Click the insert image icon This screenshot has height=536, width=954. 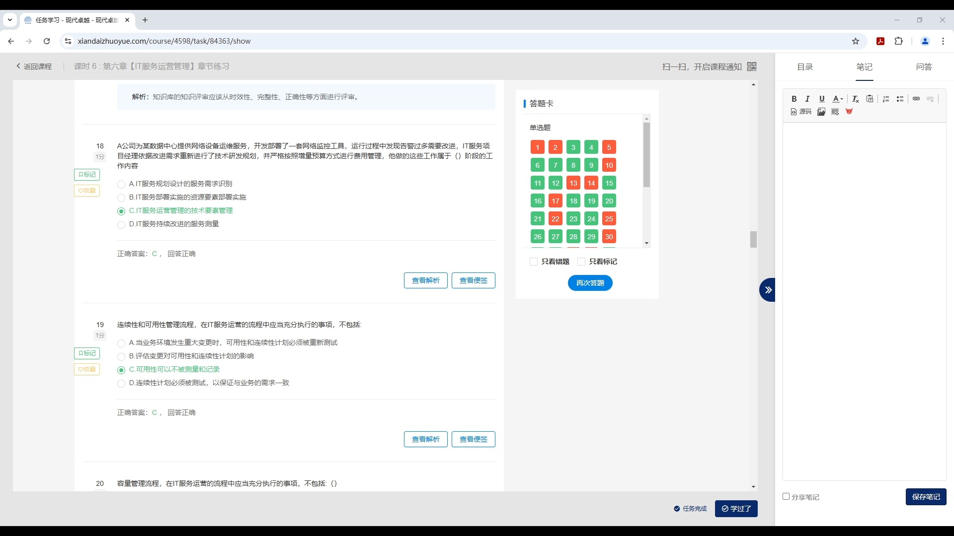point(821,112)
